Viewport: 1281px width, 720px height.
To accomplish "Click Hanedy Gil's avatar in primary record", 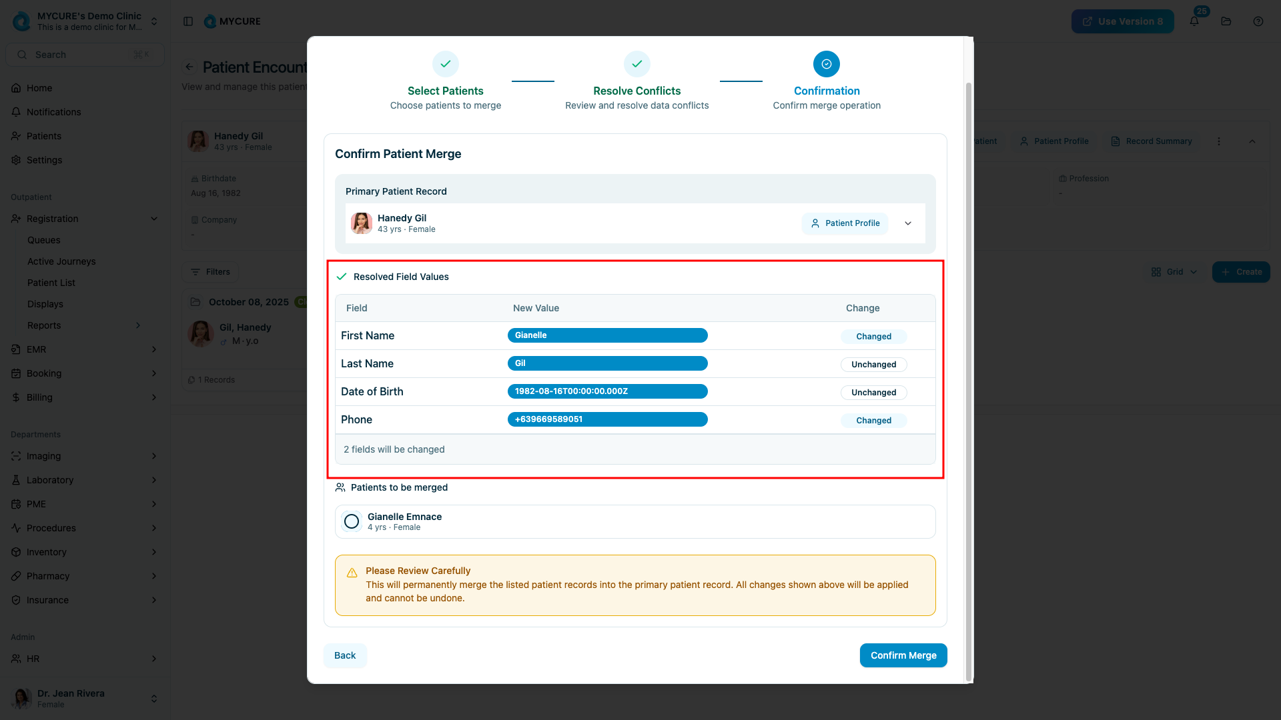I will [362, 223].
